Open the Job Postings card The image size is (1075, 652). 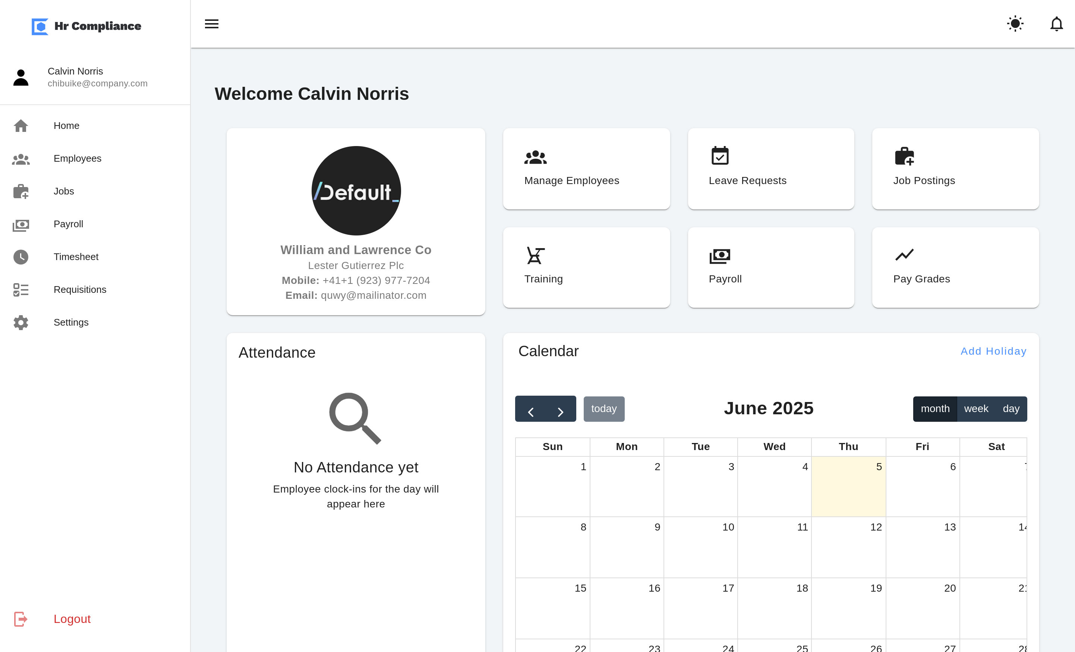point(955,169)
